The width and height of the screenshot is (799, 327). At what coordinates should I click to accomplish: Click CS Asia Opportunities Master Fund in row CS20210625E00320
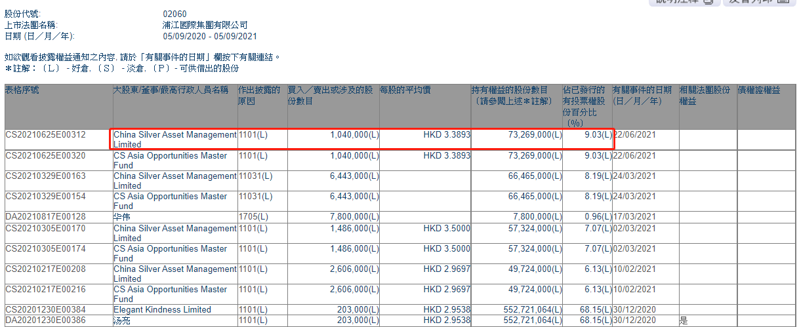pos(171,161)
